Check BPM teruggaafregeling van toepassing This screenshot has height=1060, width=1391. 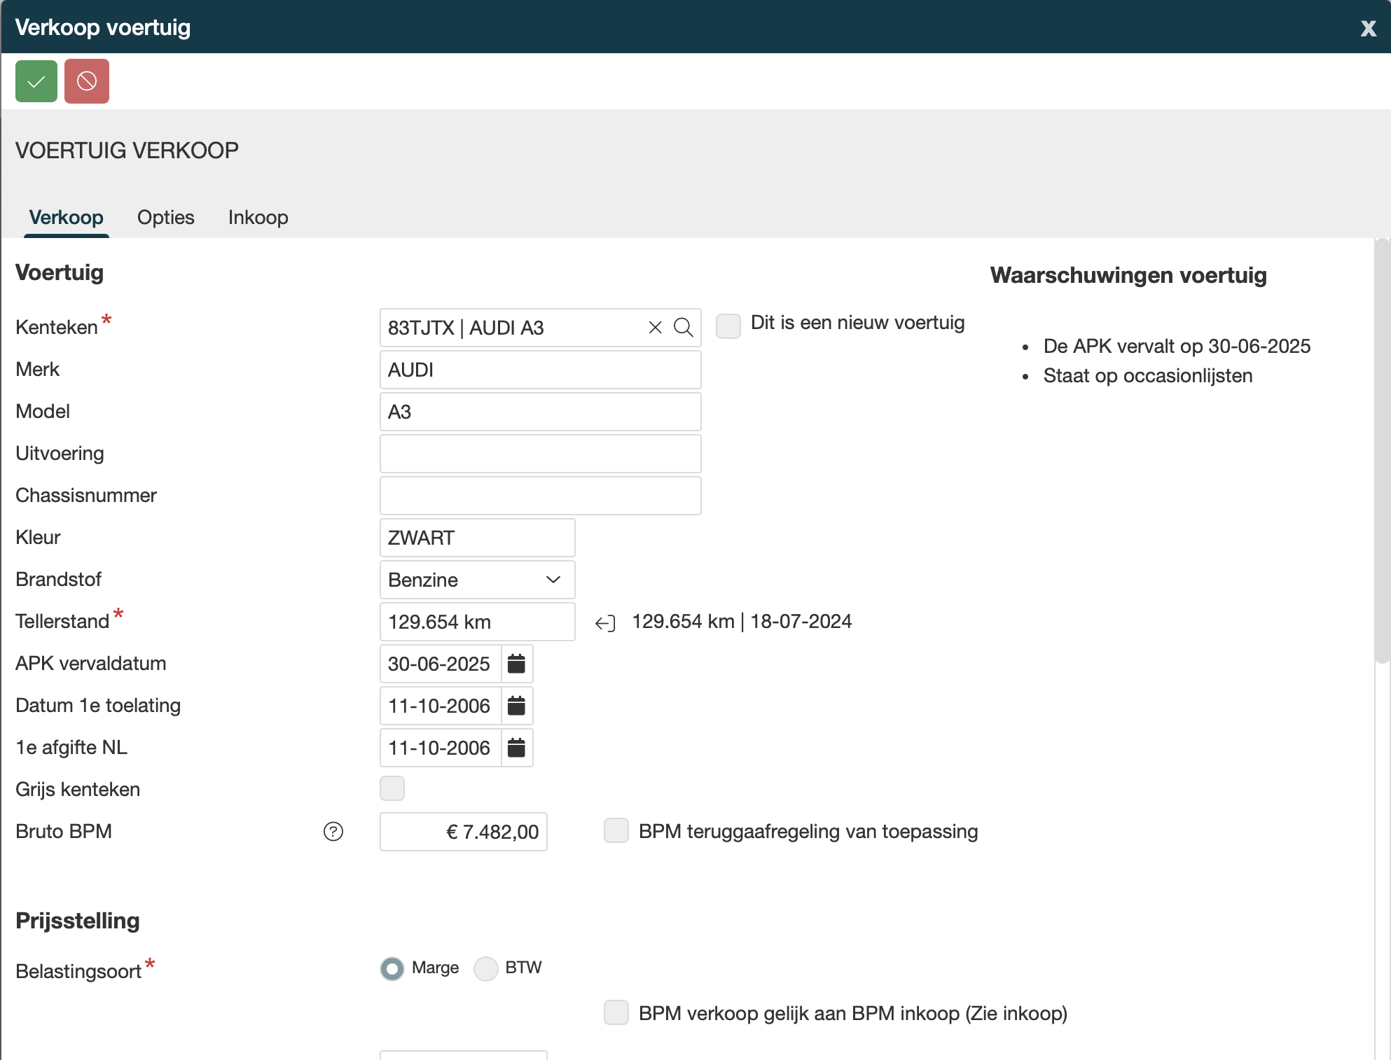pos(616,831)
